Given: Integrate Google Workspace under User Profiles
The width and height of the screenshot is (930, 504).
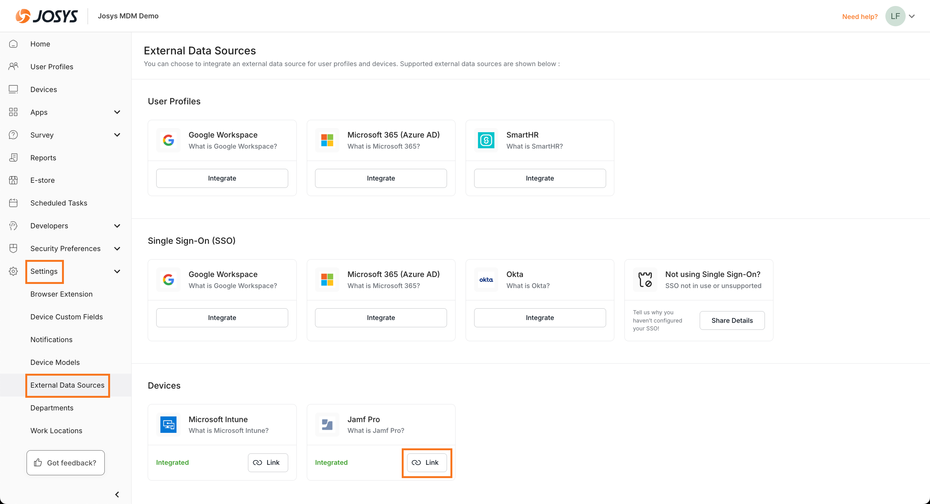Looking at the screenshot, I should 222,178.
